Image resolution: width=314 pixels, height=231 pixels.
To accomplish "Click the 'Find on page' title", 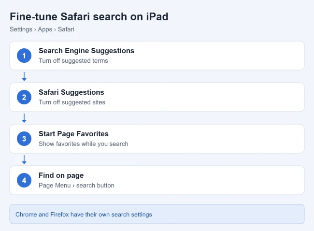I will (x=61, y=175).
